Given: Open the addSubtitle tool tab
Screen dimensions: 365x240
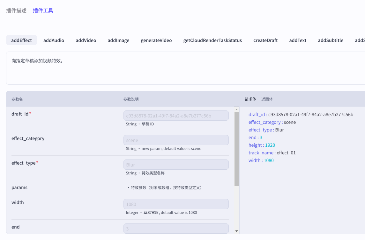Looking at the screenshot, I should coord(331,40).
